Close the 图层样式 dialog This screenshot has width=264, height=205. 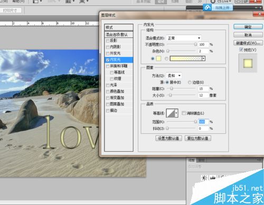(259, 14)
